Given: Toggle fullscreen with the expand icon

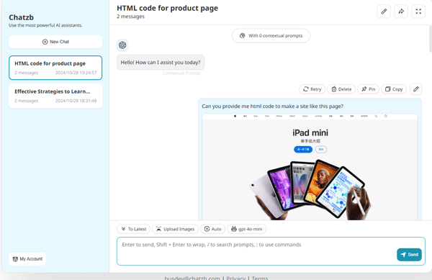Looking at the screenshot, I should click(418, 12).
